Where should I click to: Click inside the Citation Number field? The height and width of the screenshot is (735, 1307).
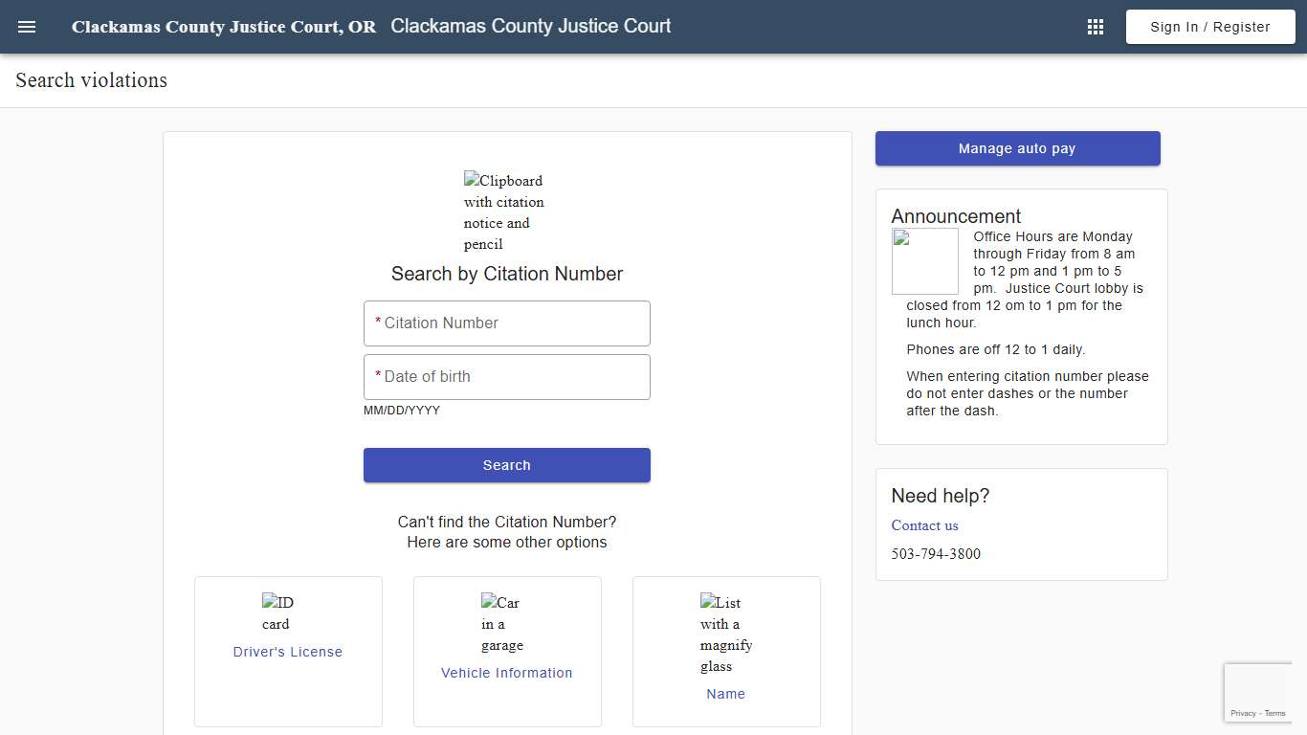[506, 323]
